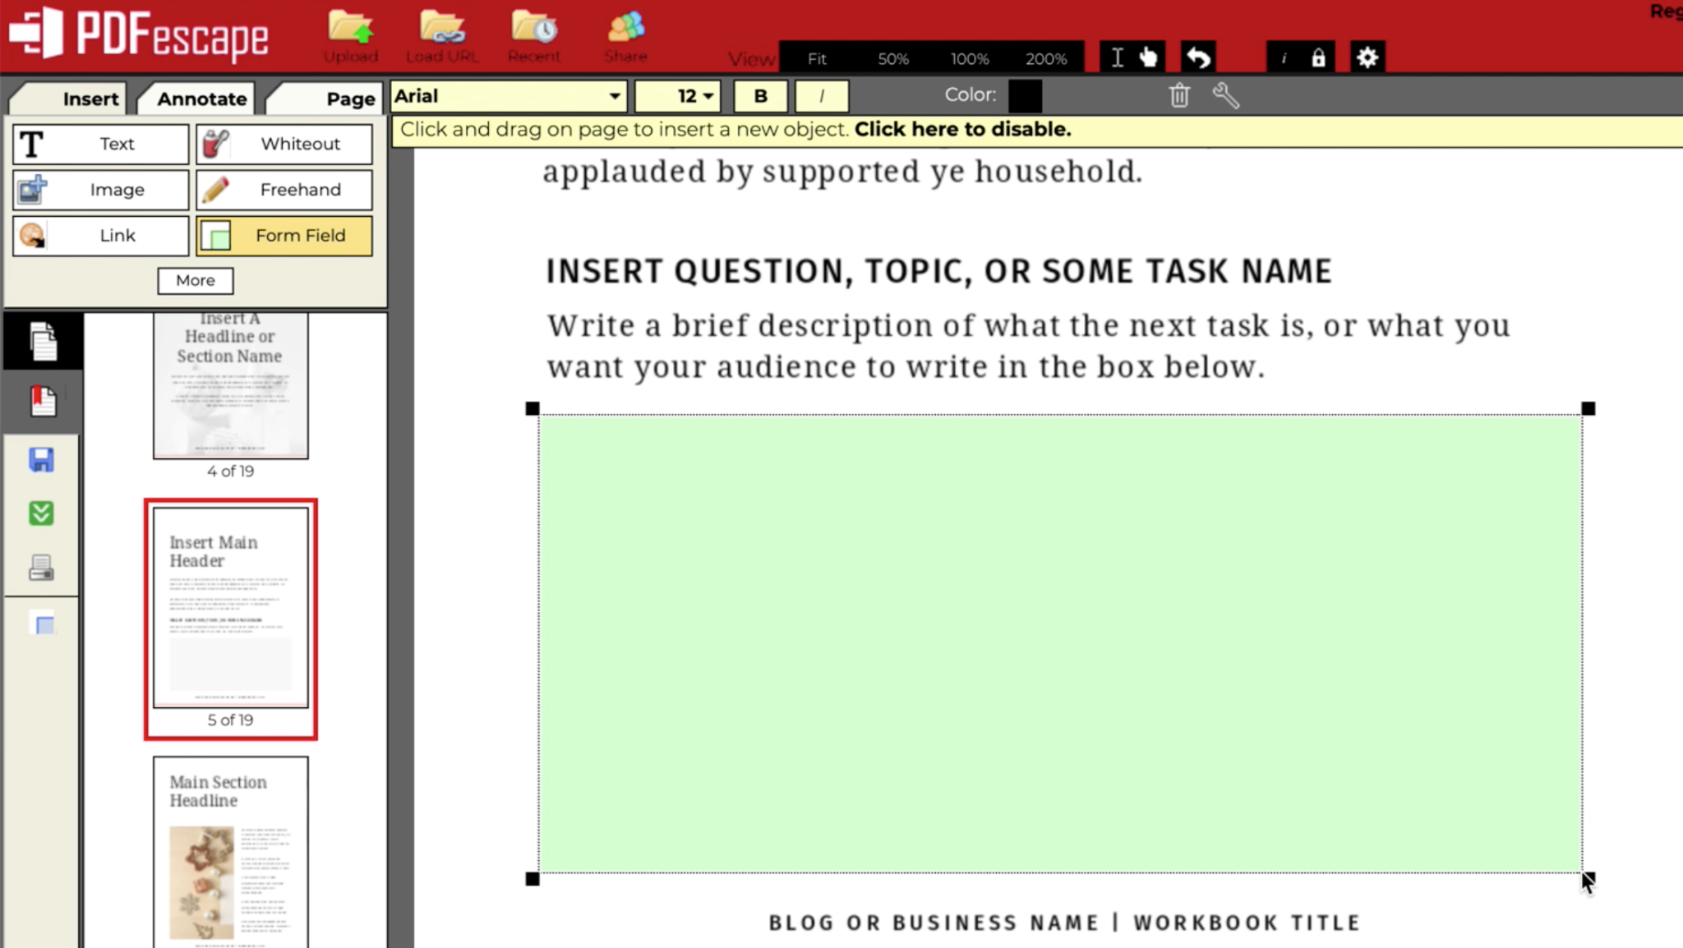Expand the Arial font dropdown
This screenshot has height=948, width=1683.
613,96
